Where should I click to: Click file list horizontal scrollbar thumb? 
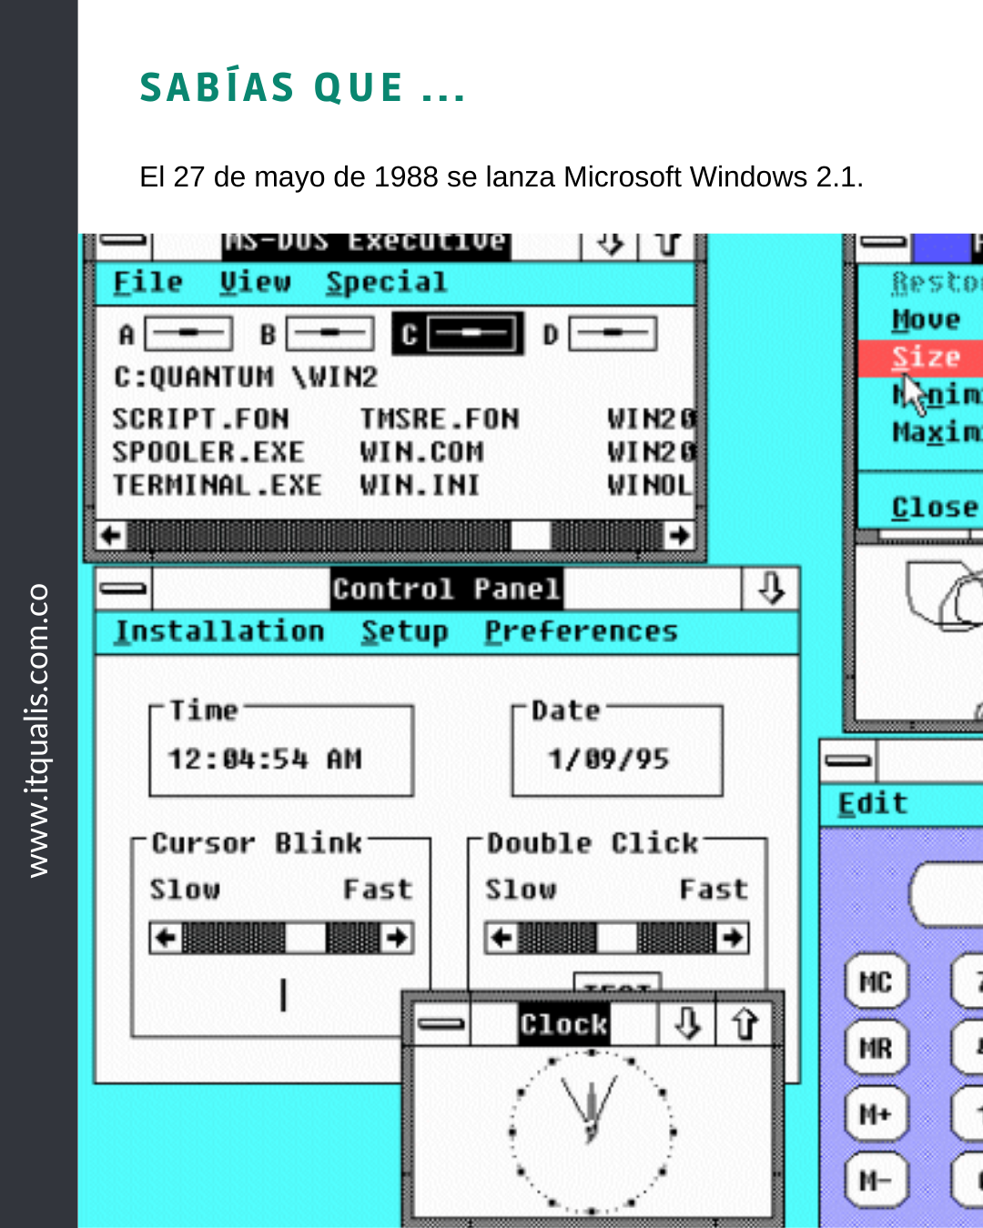531,536
